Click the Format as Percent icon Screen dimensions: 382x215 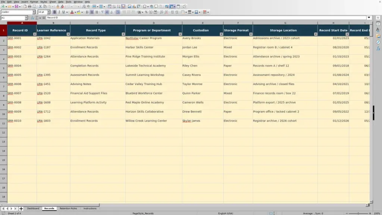tap(146, 12)
